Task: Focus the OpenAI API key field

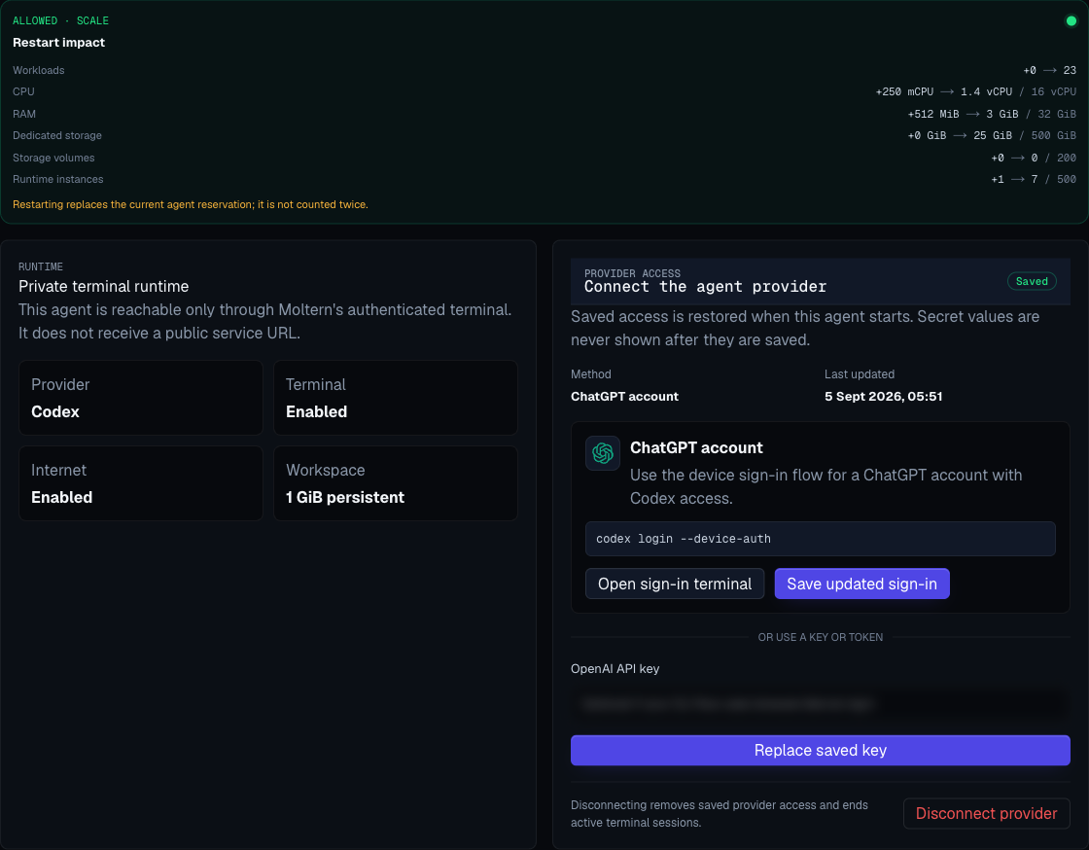Action: point(821,704)
